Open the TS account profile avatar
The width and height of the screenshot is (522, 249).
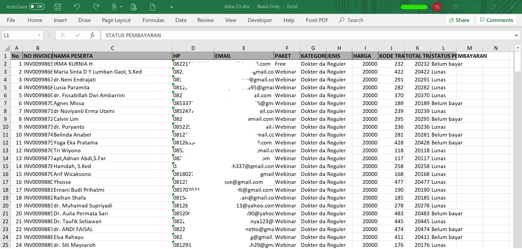pos(437,7)
